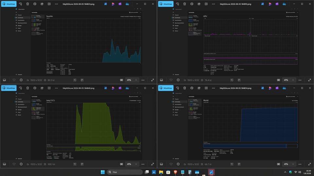Start slideshow in the 184840 window

coord(49,88)
